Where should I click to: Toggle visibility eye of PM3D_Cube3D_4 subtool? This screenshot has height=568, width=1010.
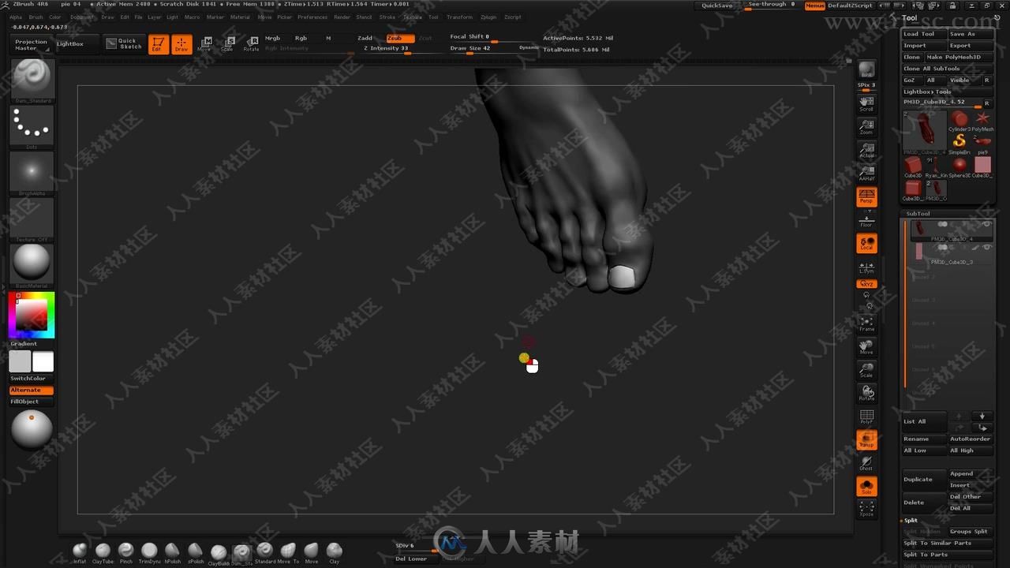click(986, 224)
